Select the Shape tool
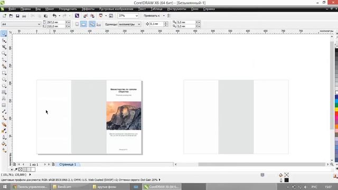The height and width of the screenshot is (190, 338). [4, 41]
